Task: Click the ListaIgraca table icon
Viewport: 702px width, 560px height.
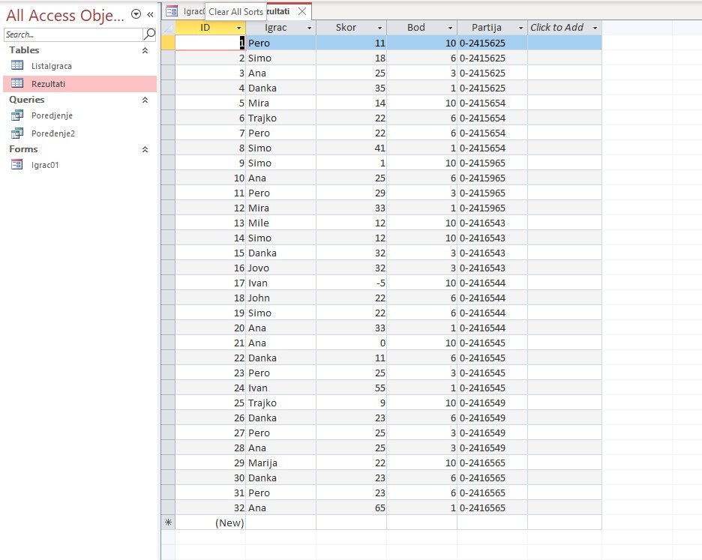Action: pyautogui.click(x=17, y=65)
